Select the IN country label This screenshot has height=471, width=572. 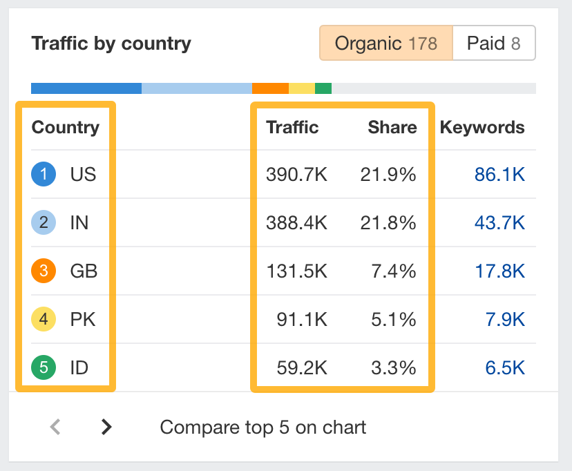coord(79,223)
